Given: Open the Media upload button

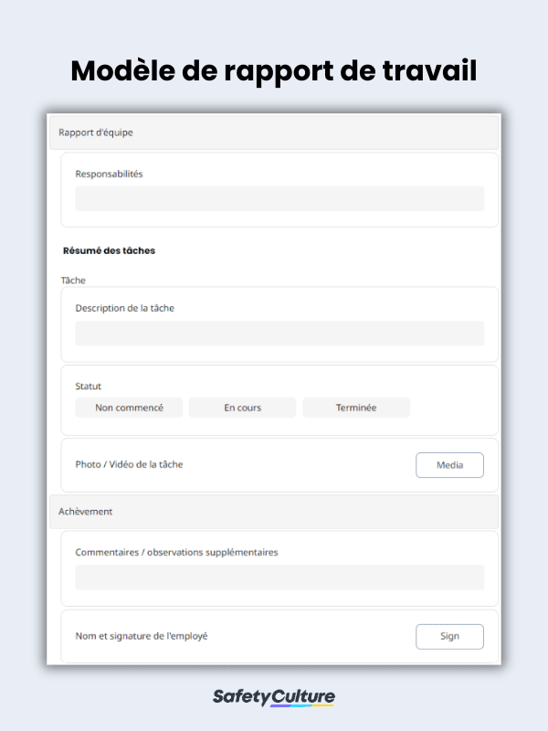Looking at the screenshot, I should pos(449,465).
